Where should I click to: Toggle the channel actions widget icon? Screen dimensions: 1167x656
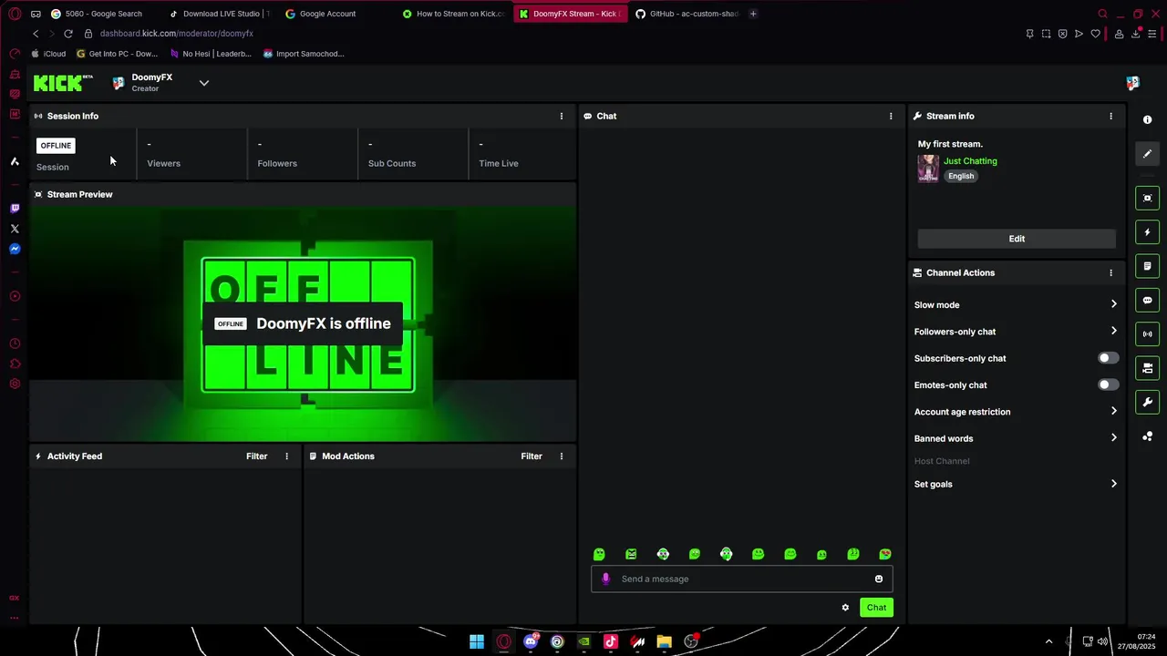pos(1148,368)
